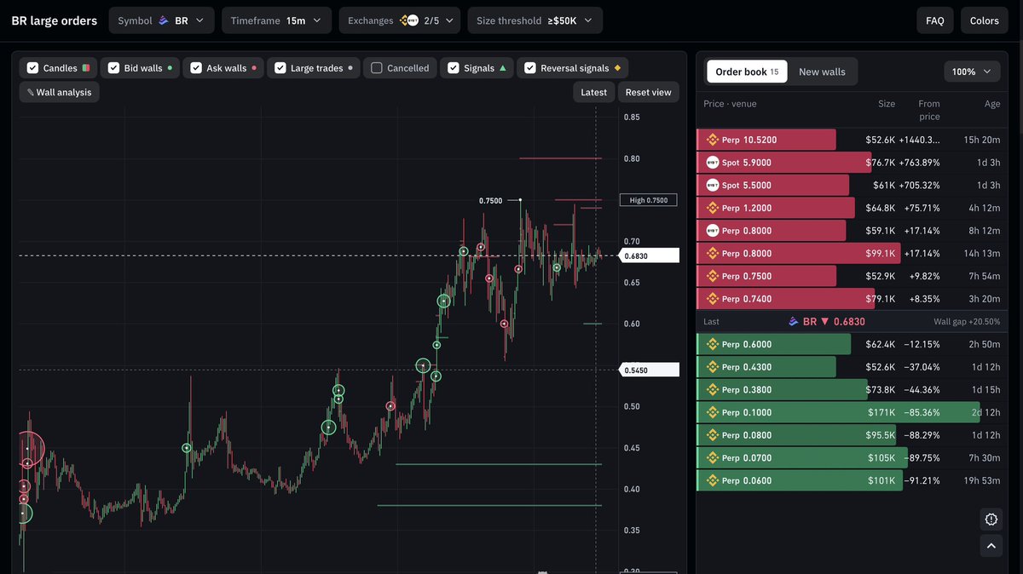The image size is (1023, 574).
Task: Click the Colors button
Action: (985, 20)
